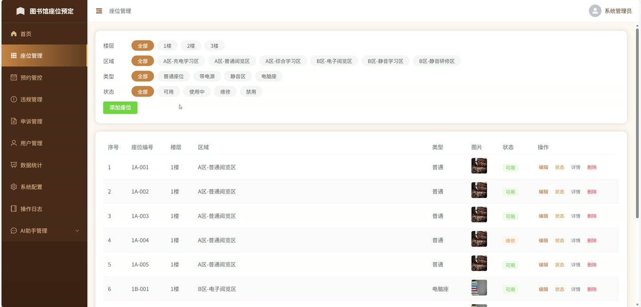Expand the AI助手管理 submenu chevron
641x307 pixels.
tap(77, 230)
